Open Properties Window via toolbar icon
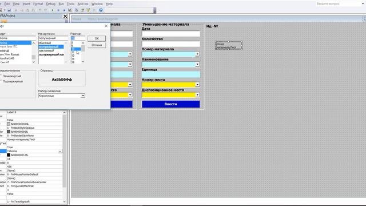 coord(82,10)
